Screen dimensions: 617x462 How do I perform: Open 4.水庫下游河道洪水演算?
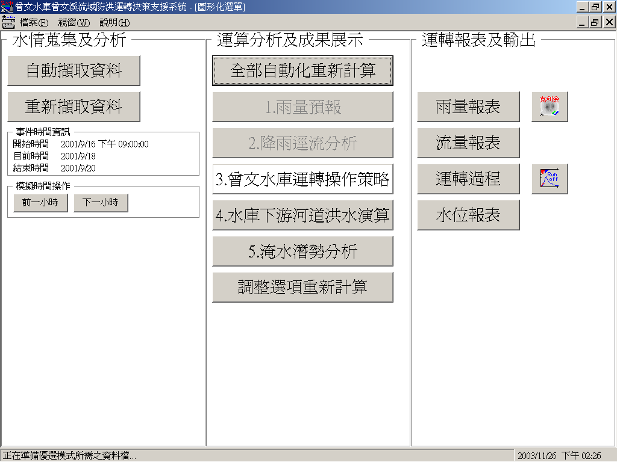click(x=302, y=215)
